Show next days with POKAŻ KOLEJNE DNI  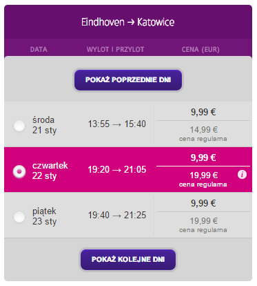(128, 260)
